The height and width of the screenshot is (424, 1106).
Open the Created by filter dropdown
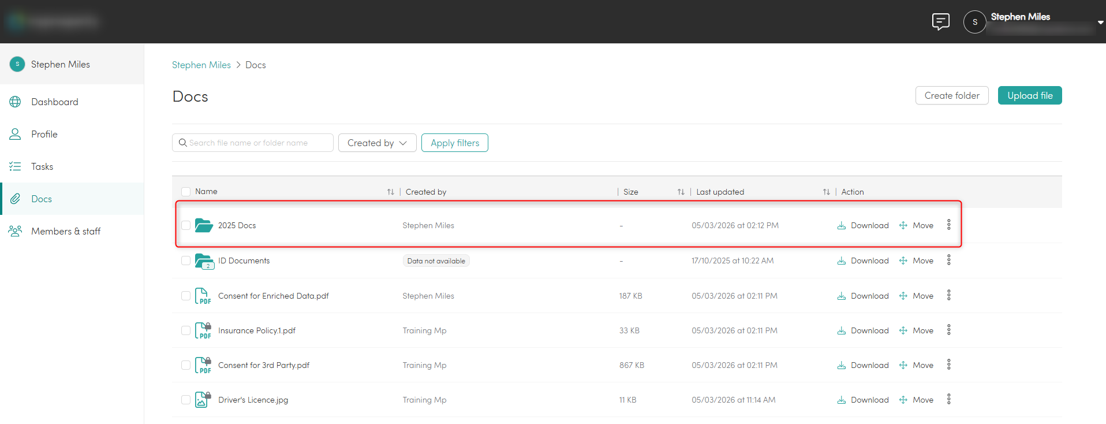pyautogui.click(x=378, y=143)
